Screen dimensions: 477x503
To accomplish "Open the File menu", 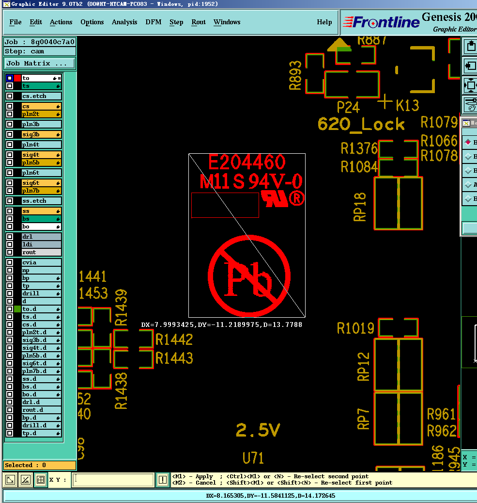I will (x=15, y=22).
